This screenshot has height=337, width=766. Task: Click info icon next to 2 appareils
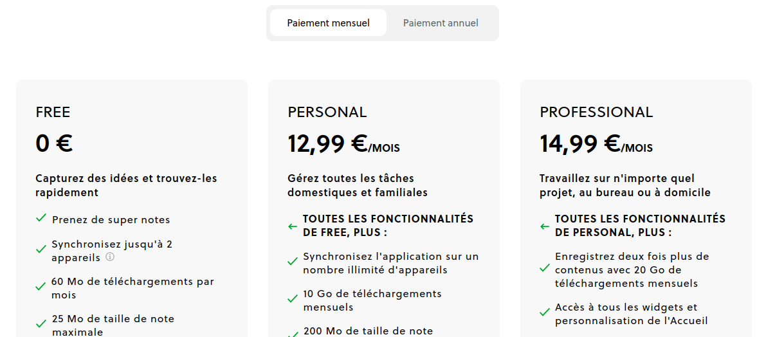[x=110, y=257]
